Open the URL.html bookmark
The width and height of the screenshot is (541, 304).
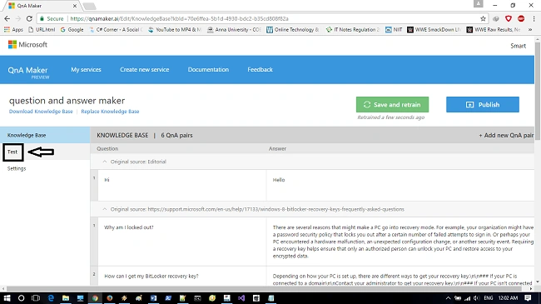point(42,30)
